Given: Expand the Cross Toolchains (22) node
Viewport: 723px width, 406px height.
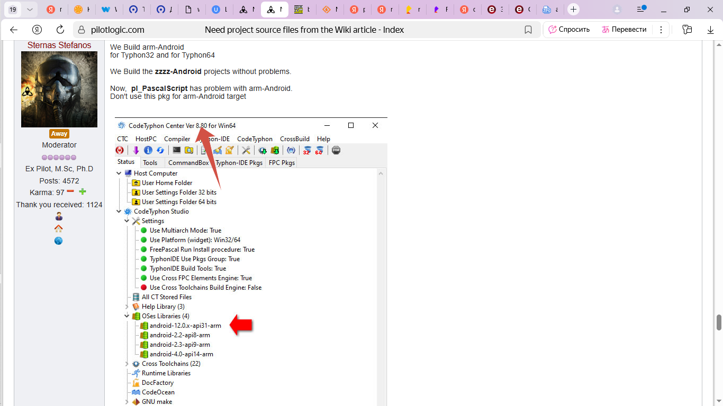Looking at the screenshot, I should click(126, 364).
